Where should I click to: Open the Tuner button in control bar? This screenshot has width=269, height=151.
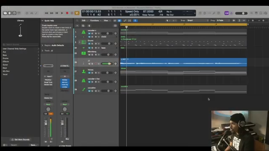point(214,13)
